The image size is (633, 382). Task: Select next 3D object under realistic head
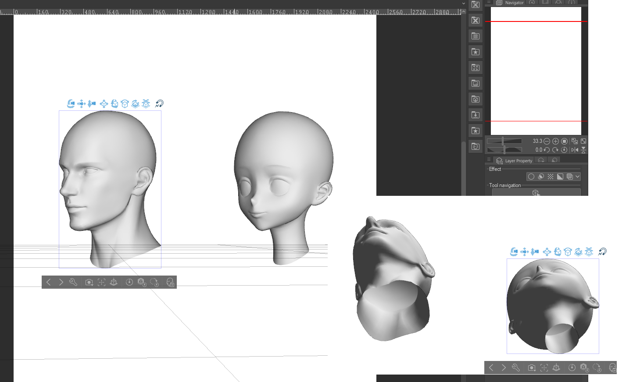pyautogui.click(x=61, y=282)
